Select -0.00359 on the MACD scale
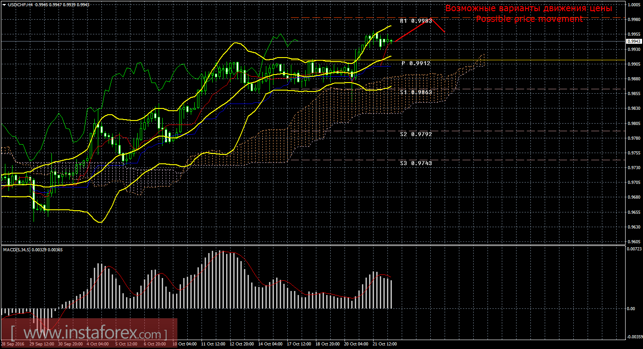This screenshot has height=349, width=643. point(634,336)
